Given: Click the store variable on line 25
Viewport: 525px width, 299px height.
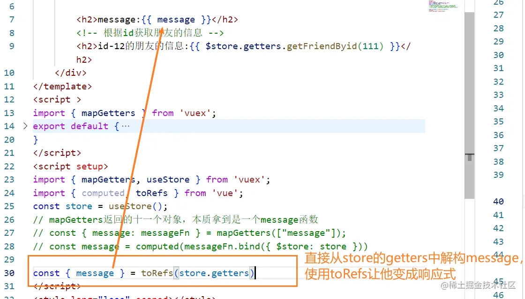Looking at the screenshot, I should (79, 206).
